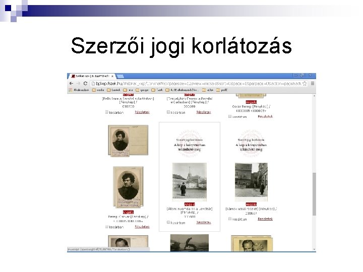This screenshot has width=363, height=272.
Task: Reload the page with the refresh icon
Action: coord(85,83)
